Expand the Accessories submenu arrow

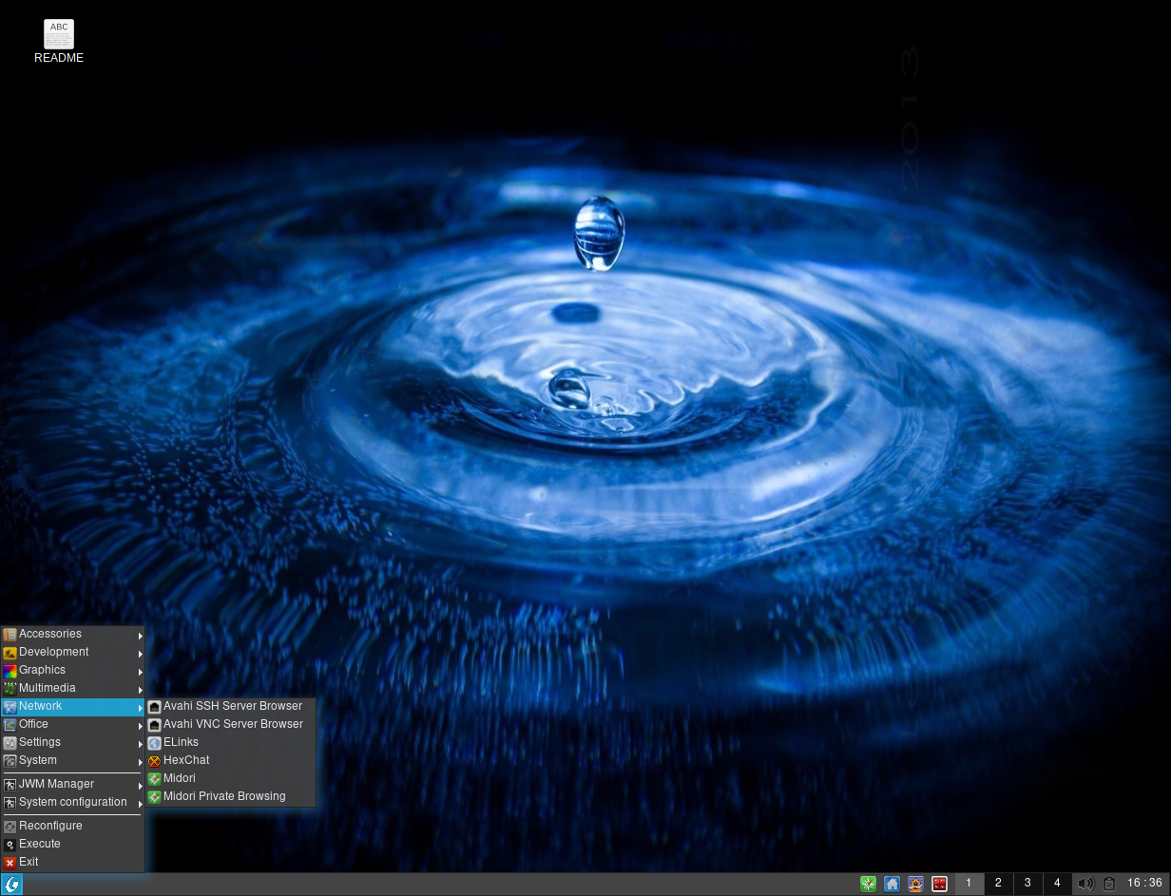point(141,635)
